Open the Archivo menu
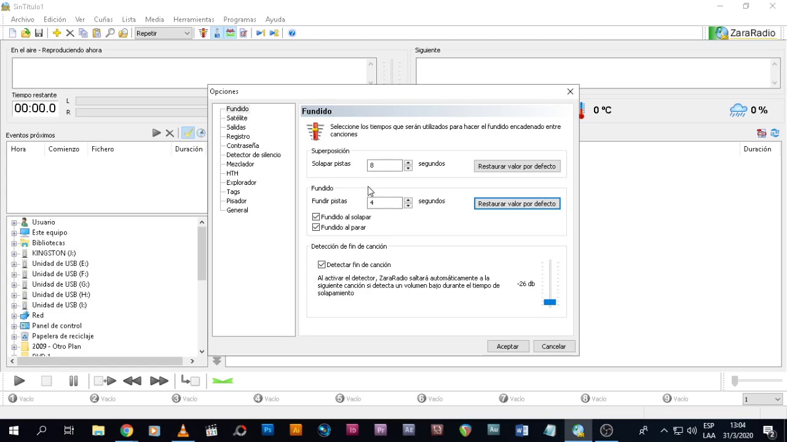Viewport: 787px width, 442px height. pyautogui.click(x=23, y=20)
